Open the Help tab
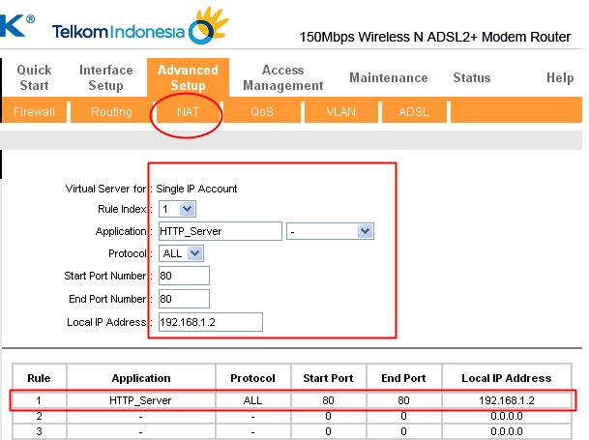 click(559, 77)
